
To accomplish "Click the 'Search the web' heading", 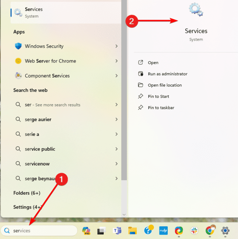I will (x=30, y=90).
